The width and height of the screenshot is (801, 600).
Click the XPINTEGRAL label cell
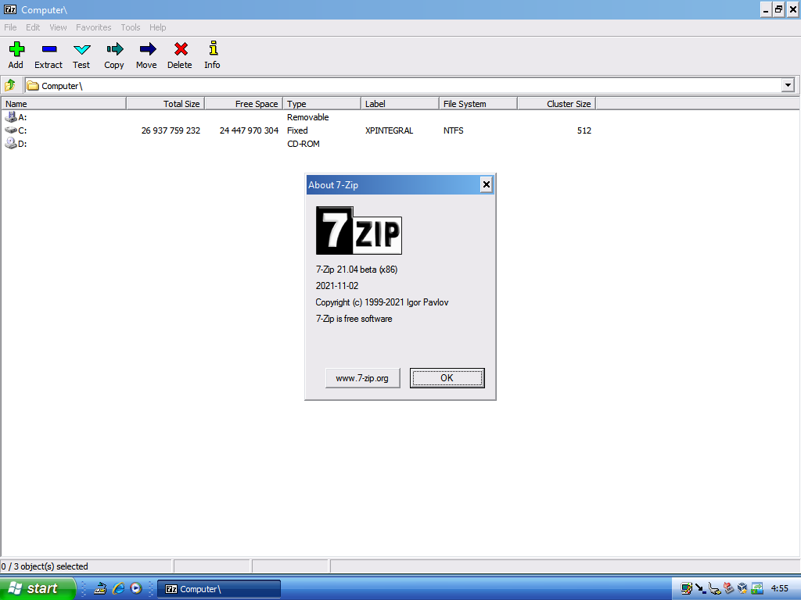[x=390, y=130]
